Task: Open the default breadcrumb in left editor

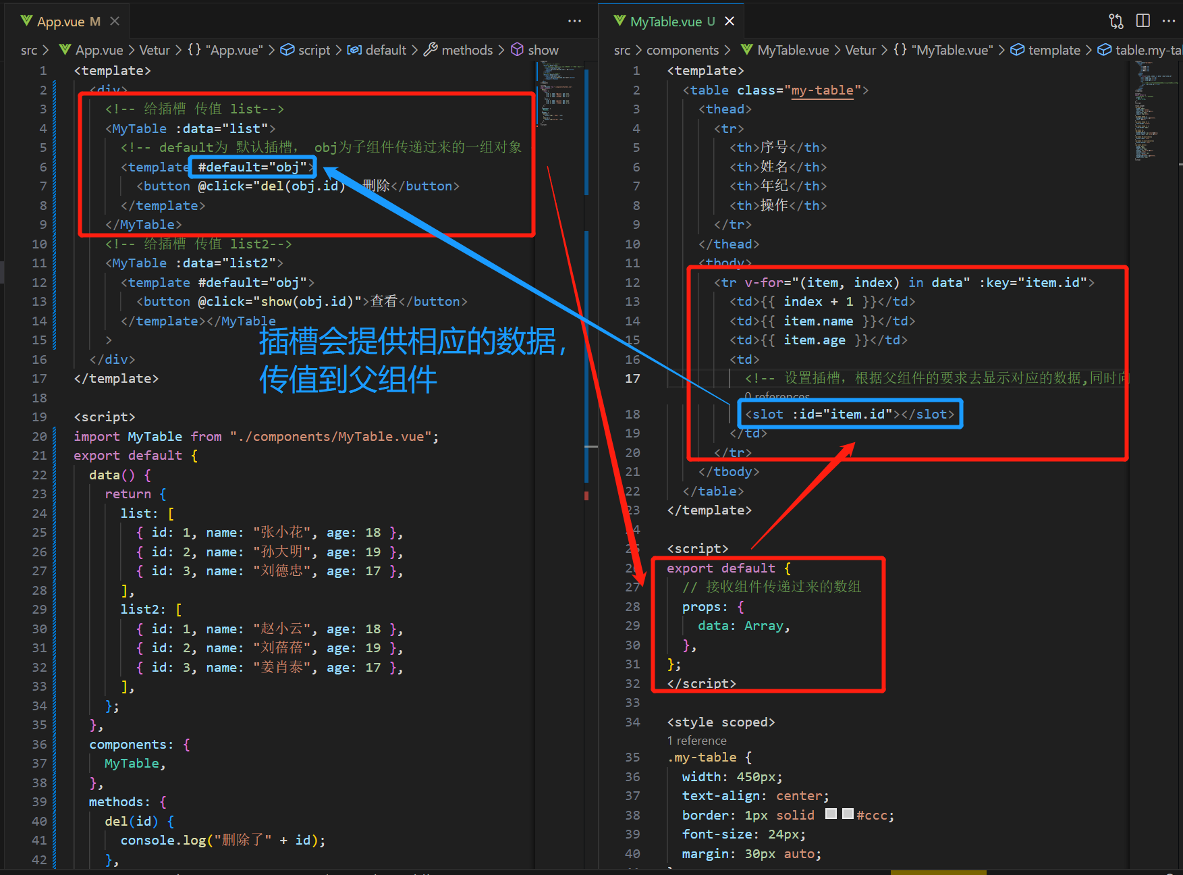Action: coord(377,50)
